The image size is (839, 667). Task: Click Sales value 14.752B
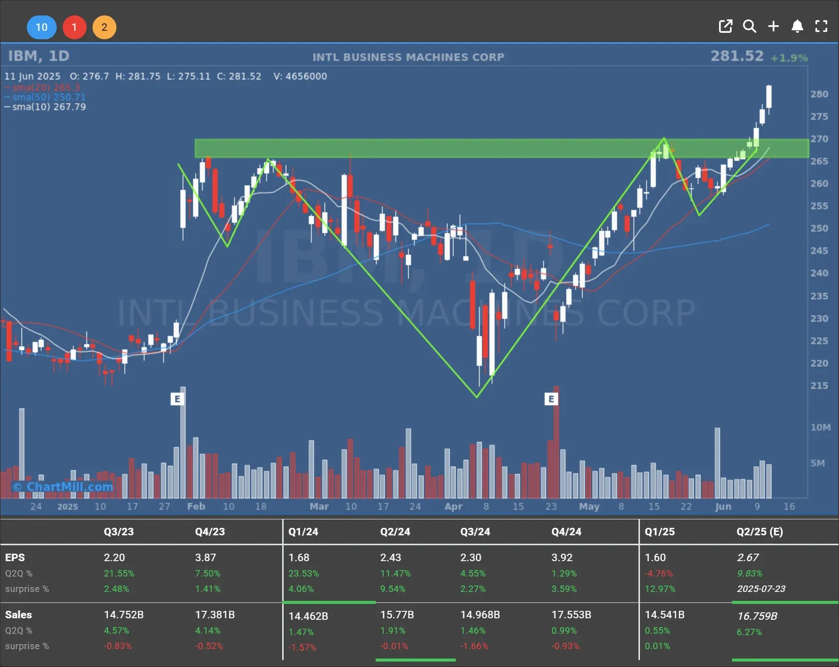pyautogui.click(x=123, y=615)
